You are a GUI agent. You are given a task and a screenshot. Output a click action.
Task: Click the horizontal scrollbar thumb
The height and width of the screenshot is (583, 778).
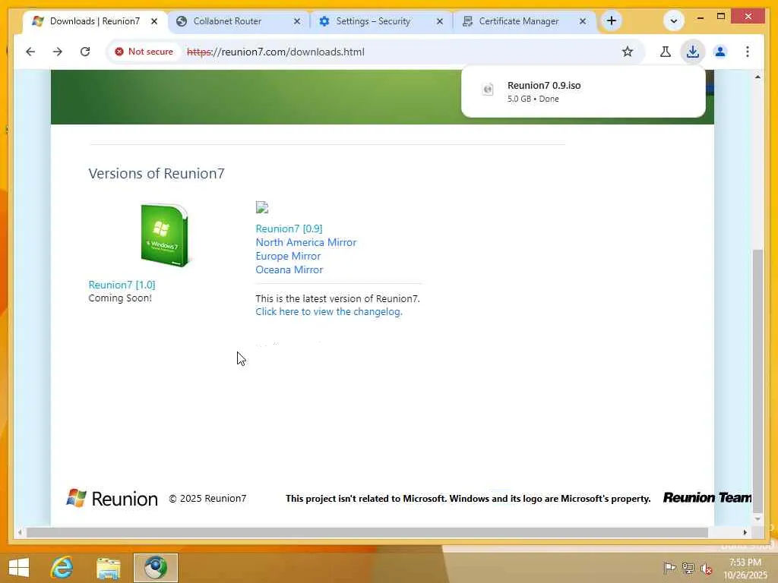point(367,532)
